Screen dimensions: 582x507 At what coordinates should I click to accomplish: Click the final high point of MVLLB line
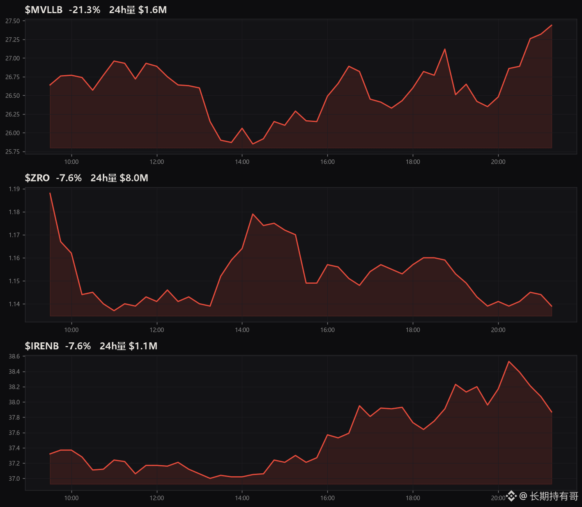coord(552,25)
